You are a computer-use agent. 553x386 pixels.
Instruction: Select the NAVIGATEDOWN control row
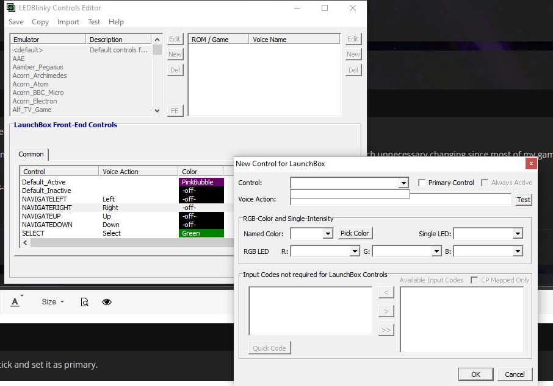pos(127,225)
